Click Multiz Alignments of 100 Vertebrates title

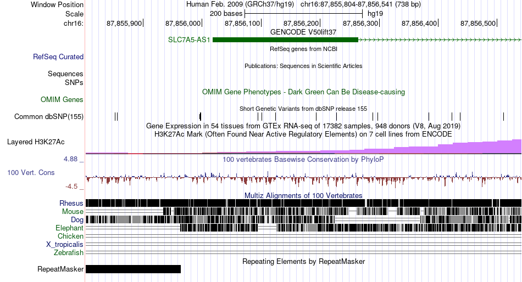coord(303,195)
